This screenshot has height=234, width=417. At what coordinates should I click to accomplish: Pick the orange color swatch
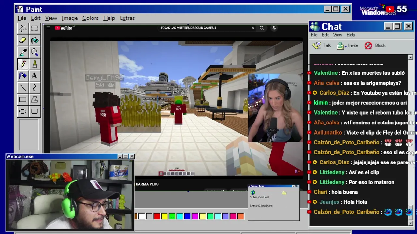click(x=240, y=216)
